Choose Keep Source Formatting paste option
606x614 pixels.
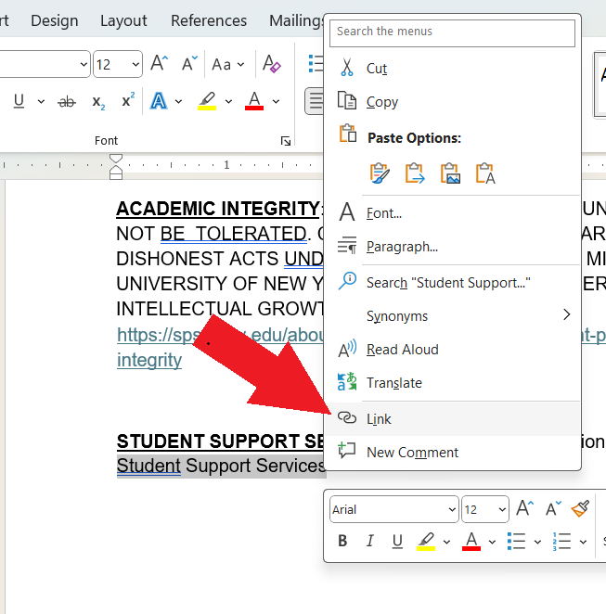pyautogui.click(x=380, y=173)
